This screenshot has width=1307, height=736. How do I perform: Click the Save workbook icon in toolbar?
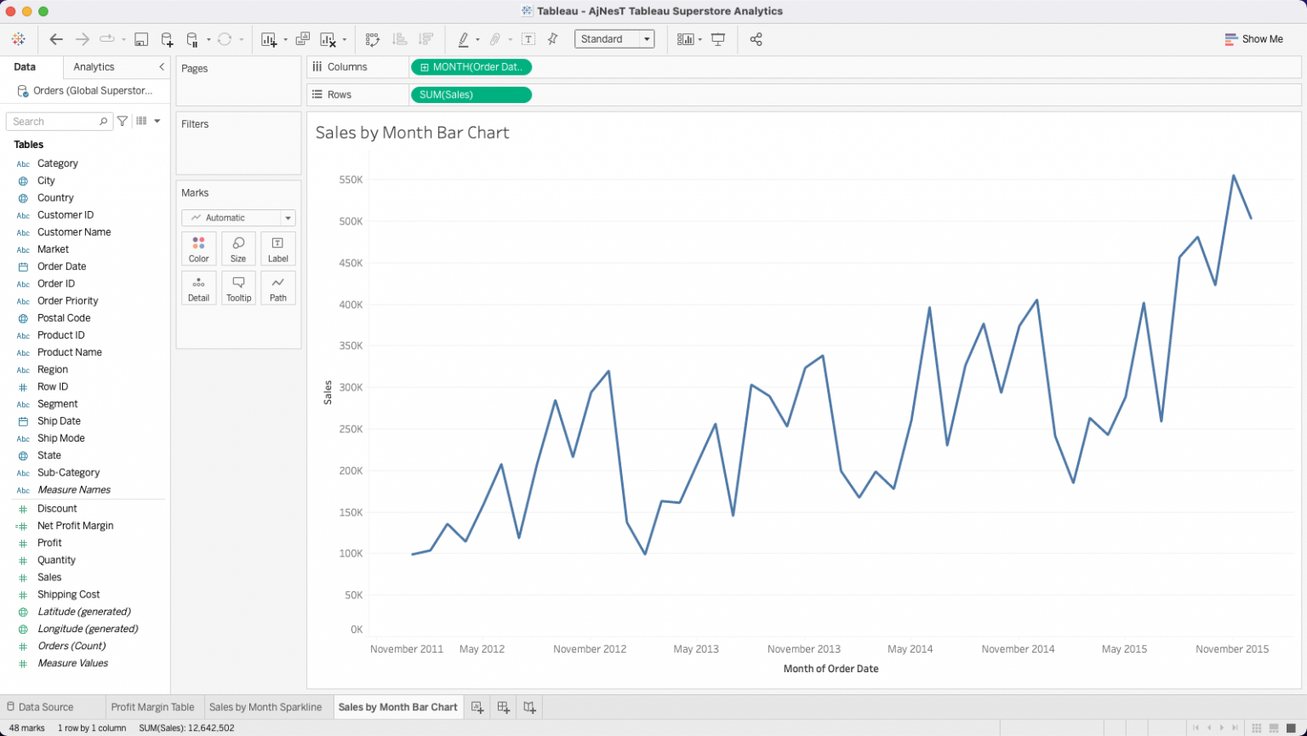coord(141,39)
